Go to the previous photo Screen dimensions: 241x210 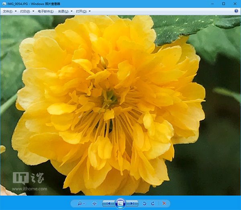pyautogui.click(x=108, y=204)
